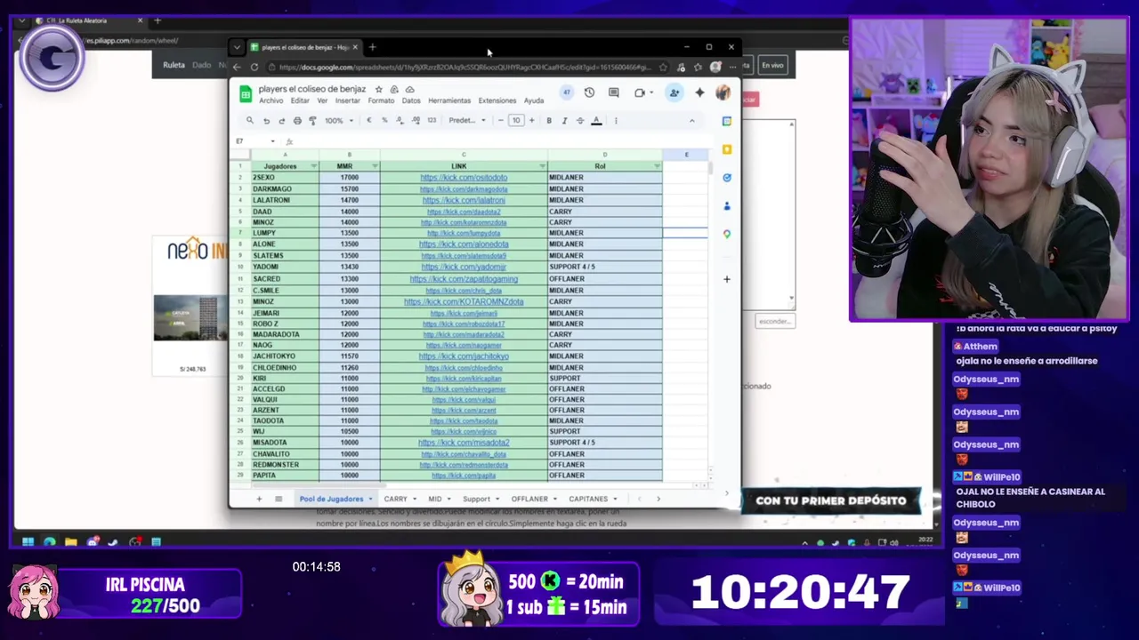Open link kick.com/osltodoto for 2SEXO

(464, 178)
